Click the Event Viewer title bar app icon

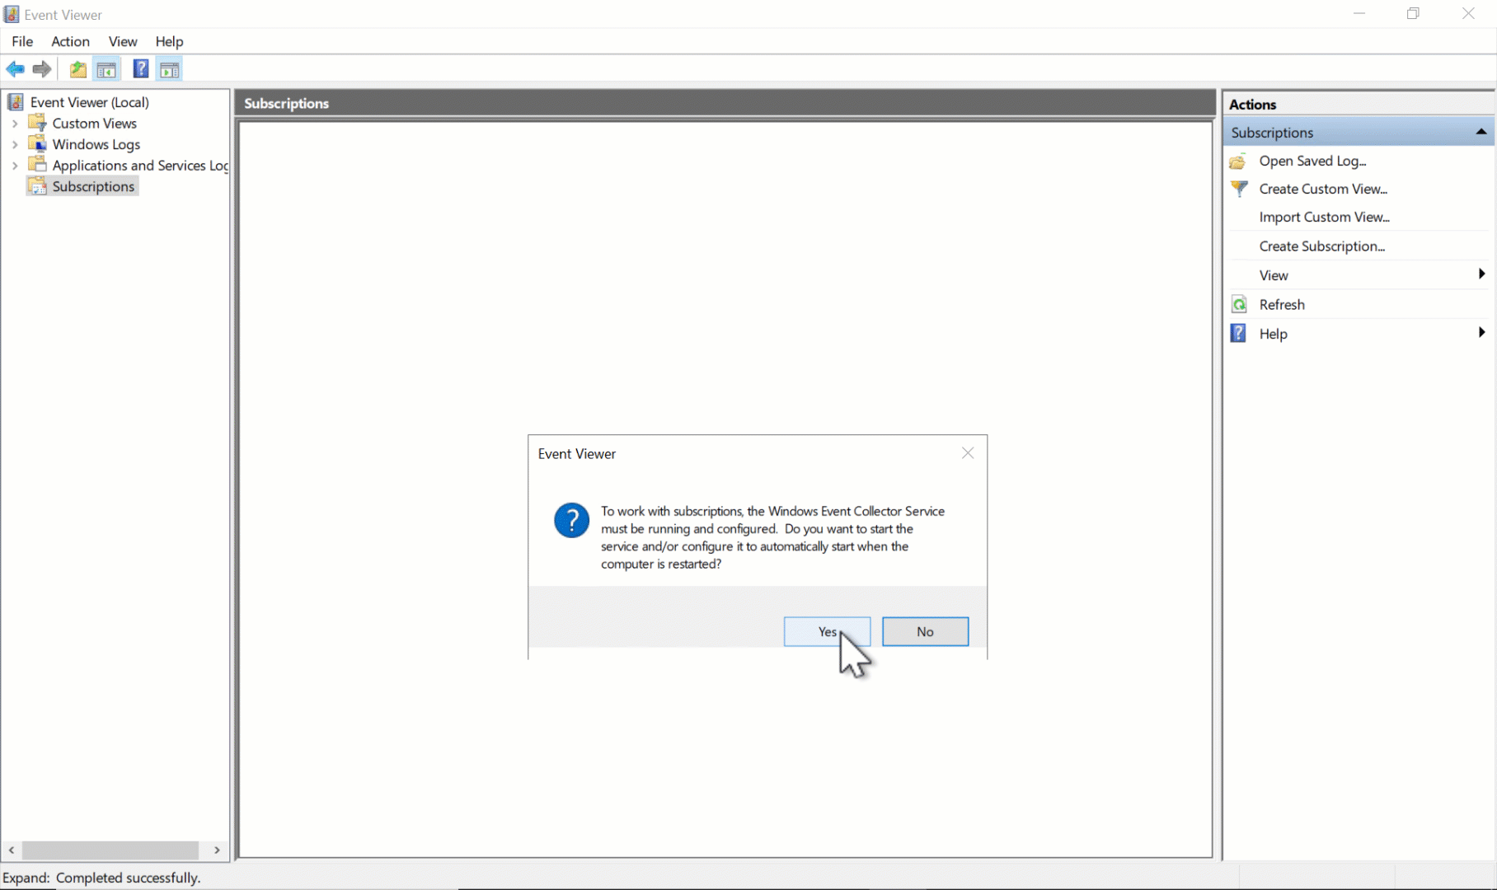coord(12,14)
